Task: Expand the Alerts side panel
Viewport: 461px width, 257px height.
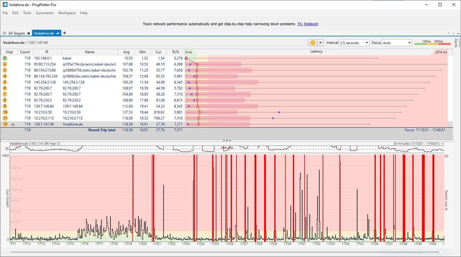Action: [456, 43]
